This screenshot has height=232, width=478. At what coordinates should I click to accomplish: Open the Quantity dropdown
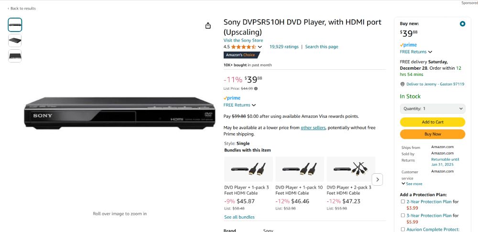pos(433,109)
